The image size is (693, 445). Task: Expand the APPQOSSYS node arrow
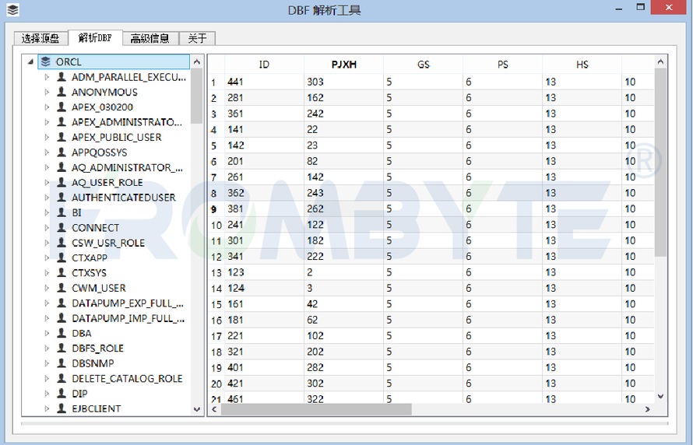click(47, 152)
